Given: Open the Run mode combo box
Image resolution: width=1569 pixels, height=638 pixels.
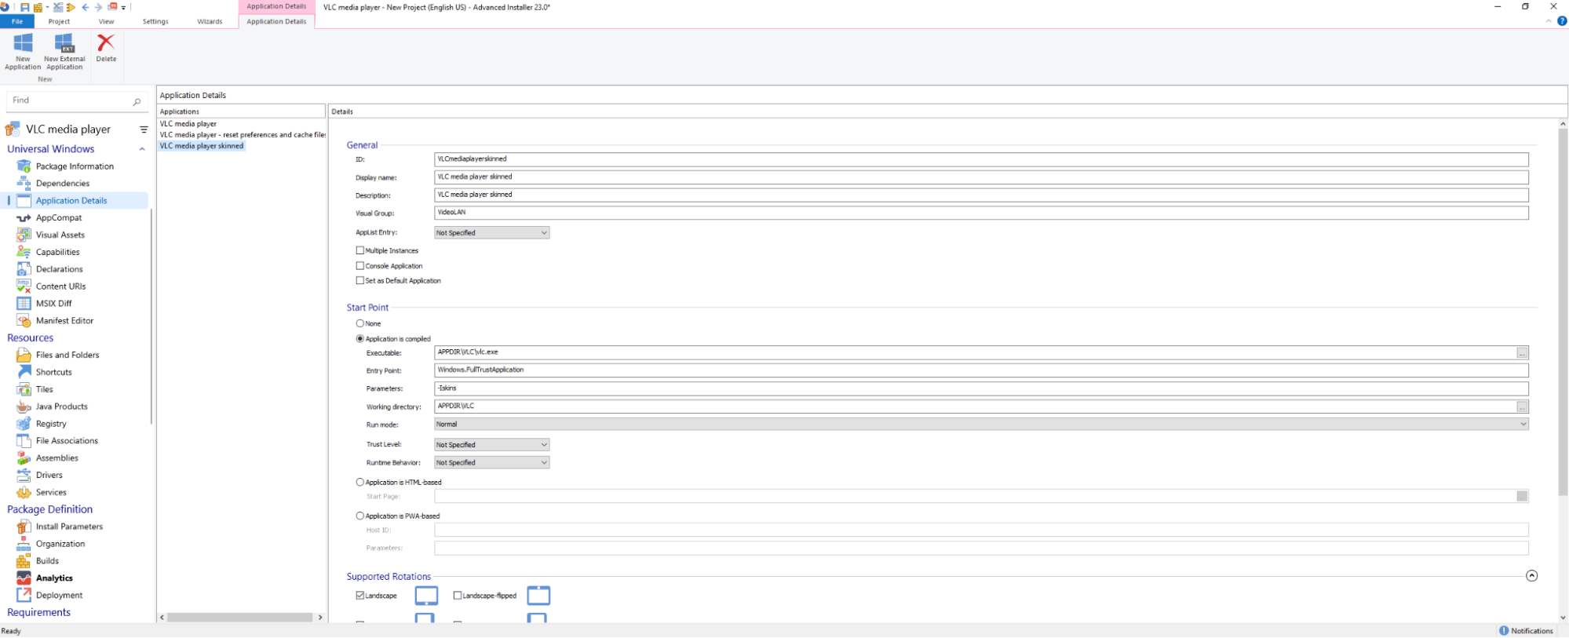Looking at the screenshot, I should (x=980, y=425).
